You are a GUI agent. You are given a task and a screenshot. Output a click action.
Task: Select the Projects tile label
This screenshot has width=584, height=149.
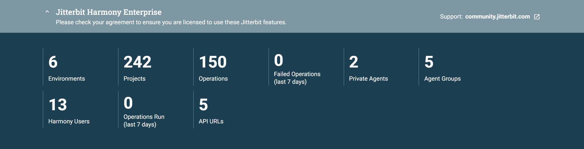click(134, 79)
